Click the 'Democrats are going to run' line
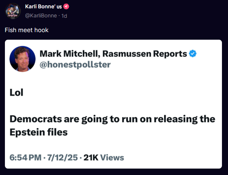The width and height of the screenshot is (228, 175). pyautogui.click(x=76, y=119)
